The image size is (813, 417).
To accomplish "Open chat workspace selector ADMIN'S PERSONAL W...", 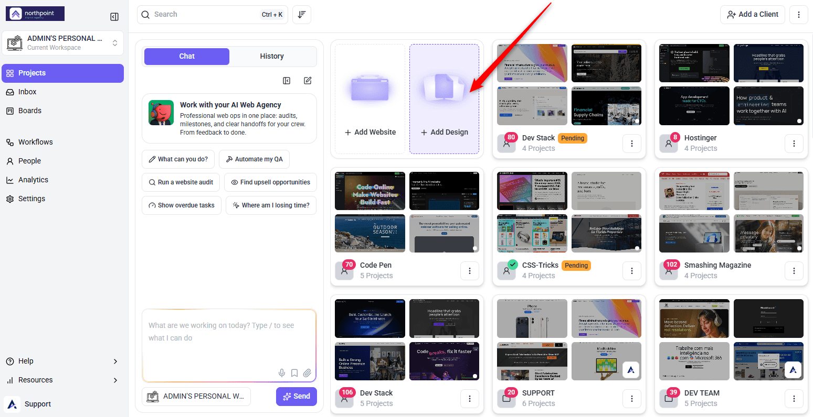I will 196,396.
